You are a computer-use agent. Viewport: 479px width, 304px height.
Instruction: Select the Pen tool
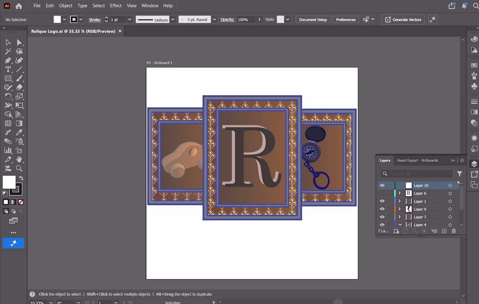(x=8, y=61)
